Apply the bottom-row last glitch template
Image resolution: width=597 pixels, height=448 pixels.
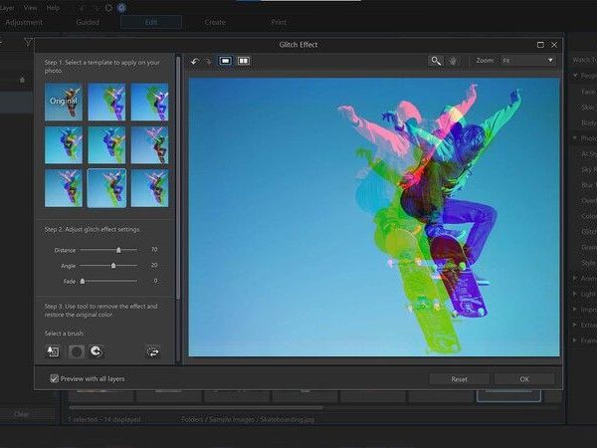(x=149, y=188)
